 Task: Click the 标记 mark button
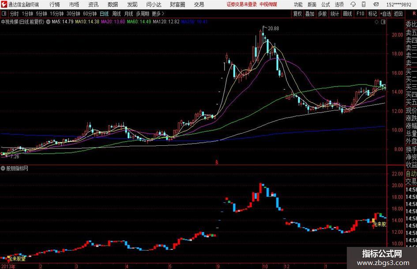(x=372, y=14)
